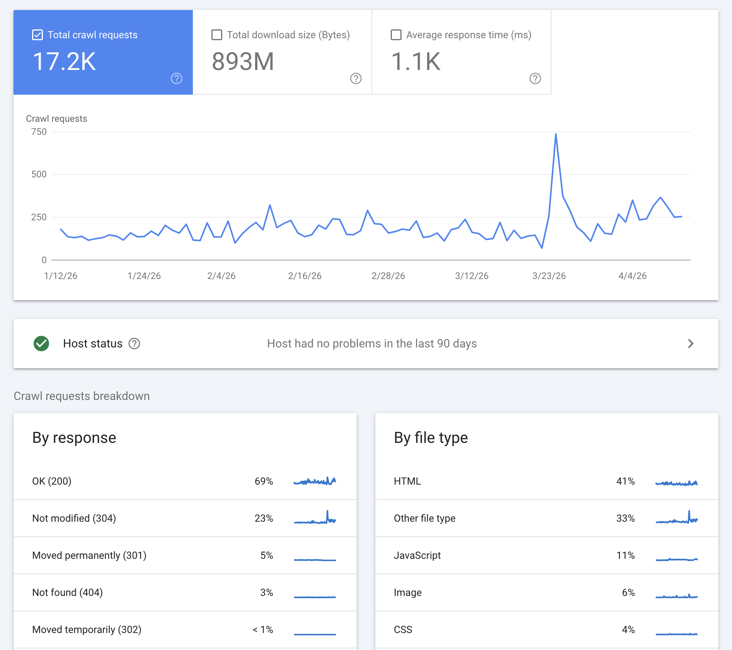Enable the Total download size (Bytes) checkbox
This screenshot has height=650, width=732.
[217, 34]
